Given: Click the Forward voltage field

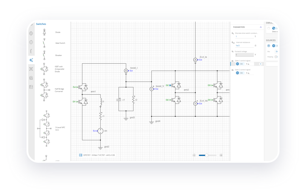Looking at the screenshot, I should click(244, 55).
